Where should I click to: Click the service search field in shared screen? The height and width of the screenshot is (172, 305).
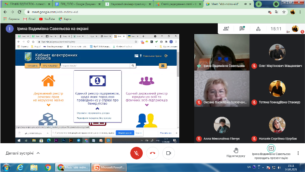click(95, 66)
